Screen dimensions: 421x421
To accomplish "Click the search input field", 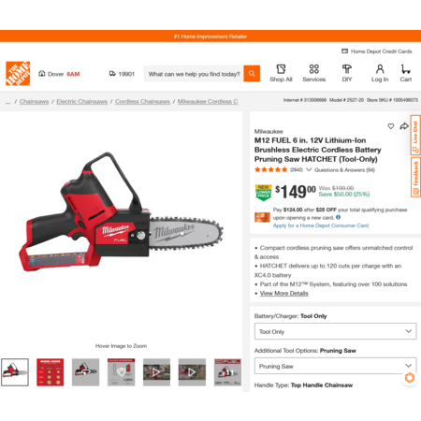I will point(194,74).
